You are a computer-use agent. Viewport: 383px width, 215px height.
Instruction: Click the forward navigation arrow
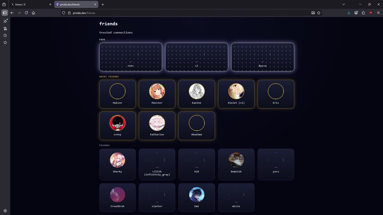(x=19, y=13)
